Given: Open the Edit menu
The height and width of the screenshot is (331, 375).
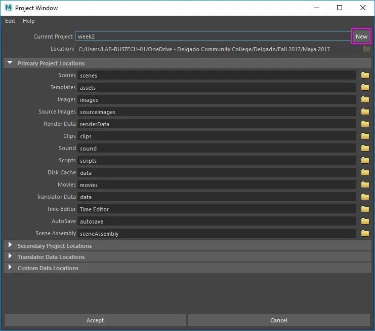Looking at the screenshot, I should click(x=10, y=21).
